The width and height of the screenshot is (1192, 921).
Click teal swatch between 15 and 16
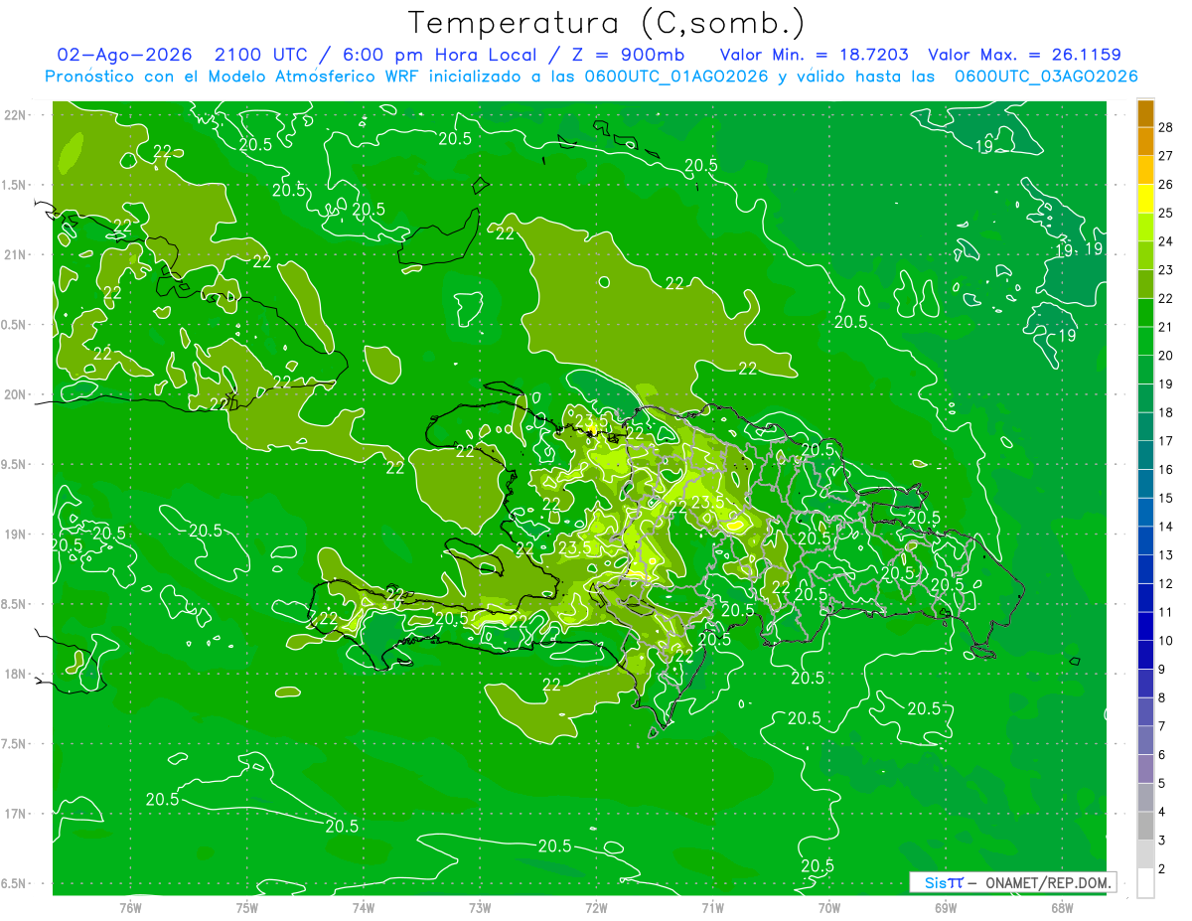[x=1145, y=484]
